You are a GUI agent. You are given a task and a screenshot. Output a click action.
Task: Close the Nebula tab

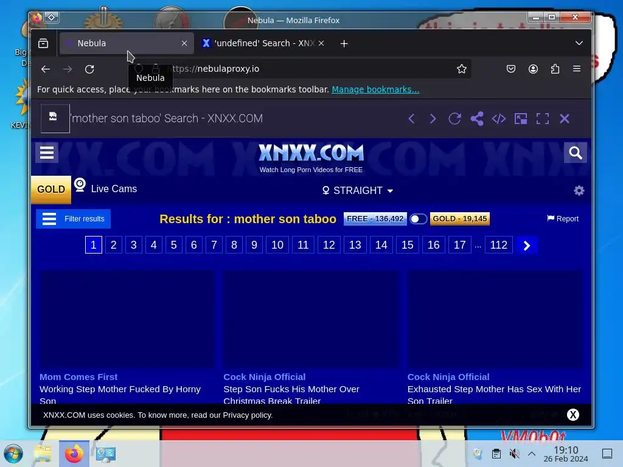point(184,43)
